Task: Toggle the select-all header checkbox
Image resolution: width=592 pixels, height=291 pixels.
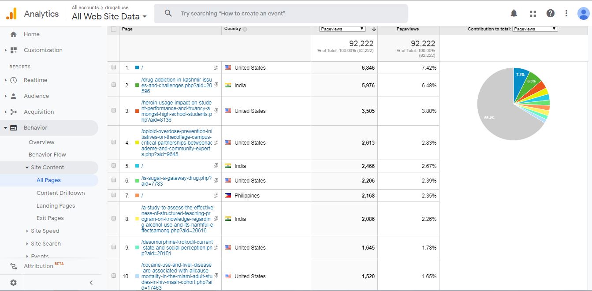Action: [x=114, y=29]
